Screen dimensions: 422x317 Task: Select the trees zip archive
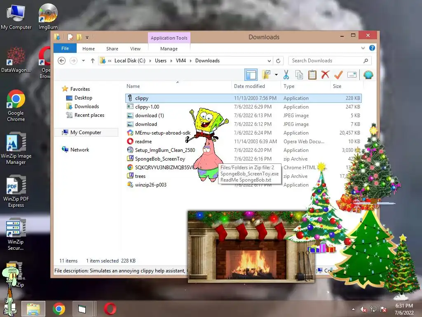243,176
